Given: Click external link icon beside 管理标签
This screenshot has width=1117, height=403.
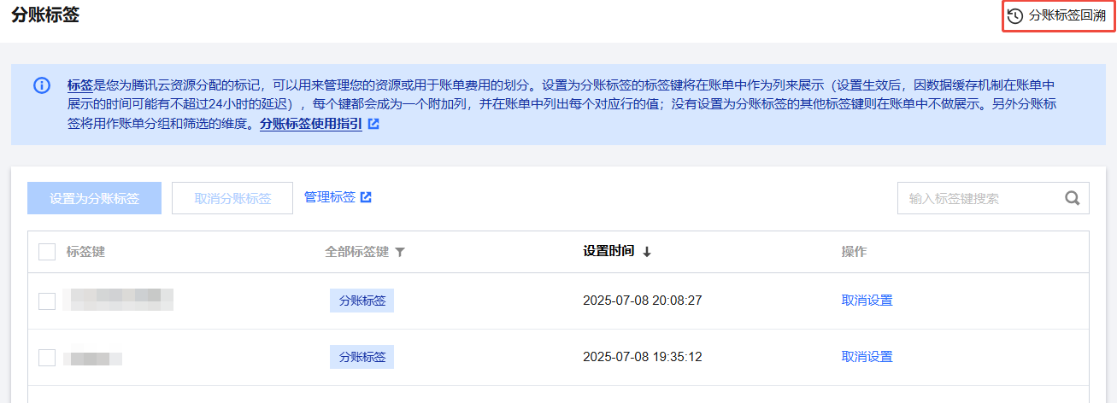Looking at the screenshot, I should click(x=366, y=197).
